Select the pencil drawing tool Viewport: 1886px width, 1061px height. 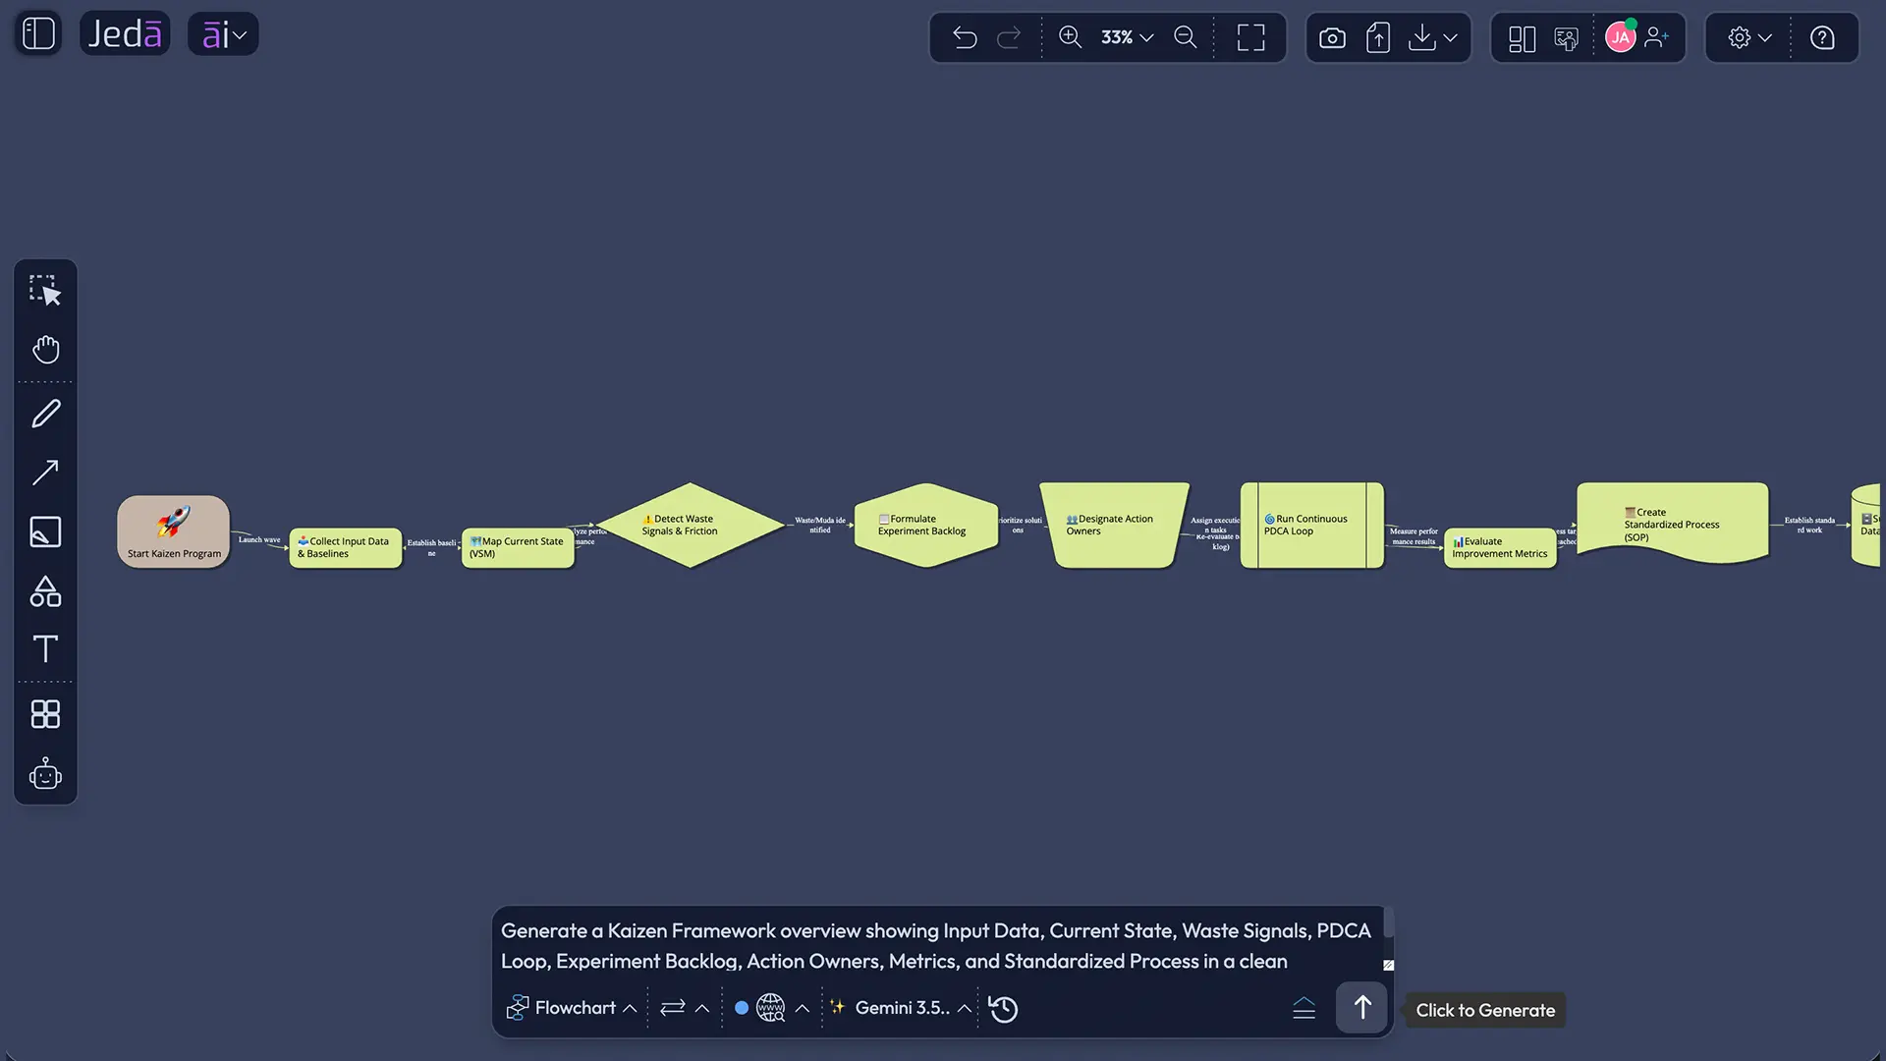[x=45, y=414]
